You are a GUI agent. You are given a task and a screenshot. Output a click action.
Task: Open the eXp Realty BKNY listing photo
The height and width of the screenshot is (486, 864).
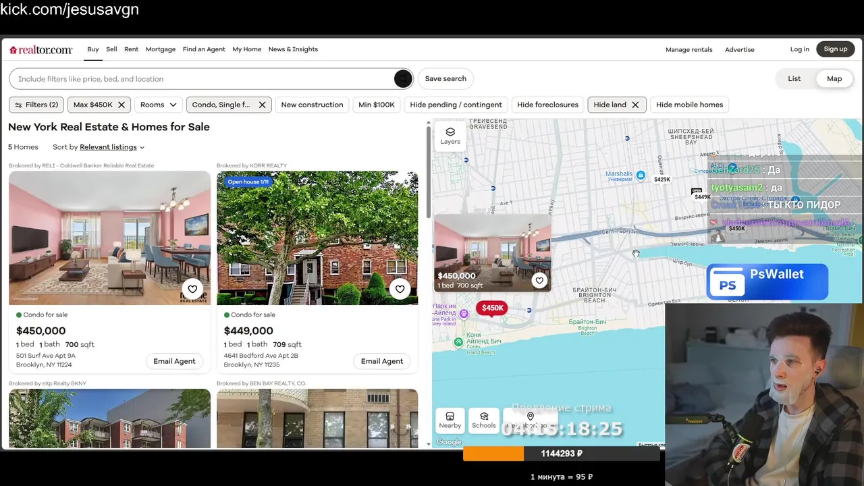(x=110, y=418)
